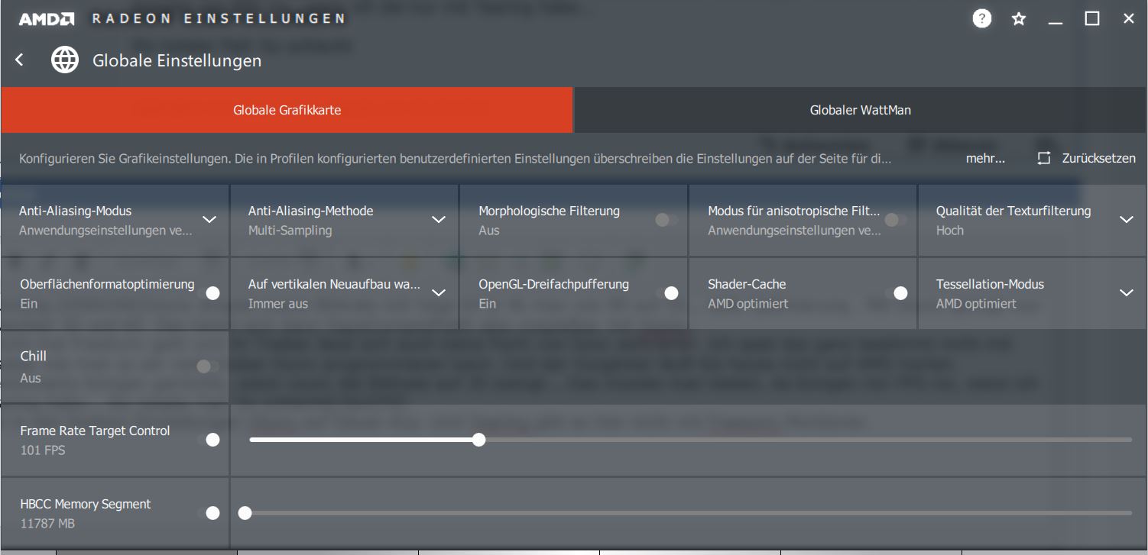Maximize the Radeon Einstellungen window

click(x=1092, y=19)
